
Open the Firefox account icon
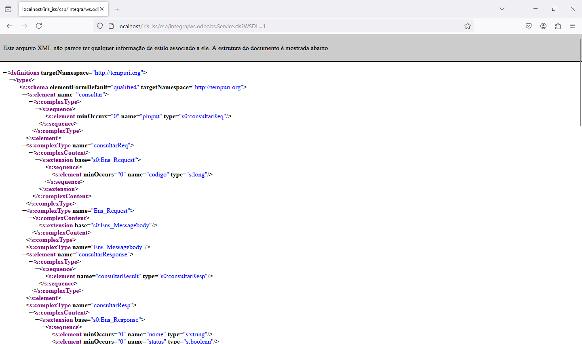pyautogui.click(x=543, y=26)
